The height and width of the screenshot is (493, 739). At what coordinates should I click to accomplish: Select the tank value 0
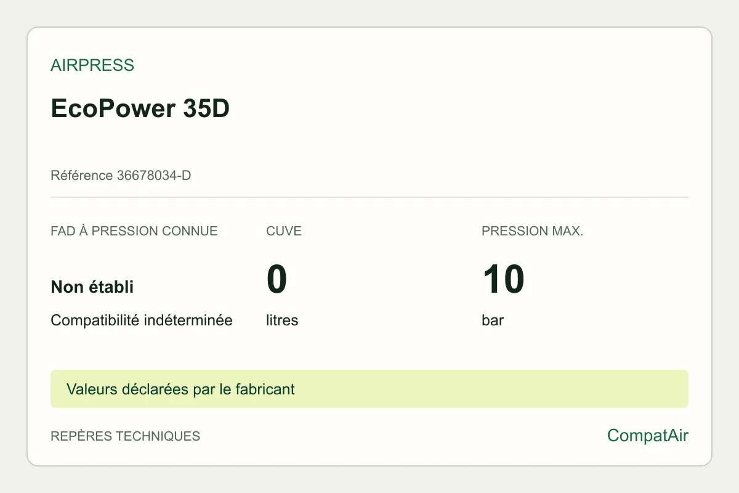tap(277, 279)
